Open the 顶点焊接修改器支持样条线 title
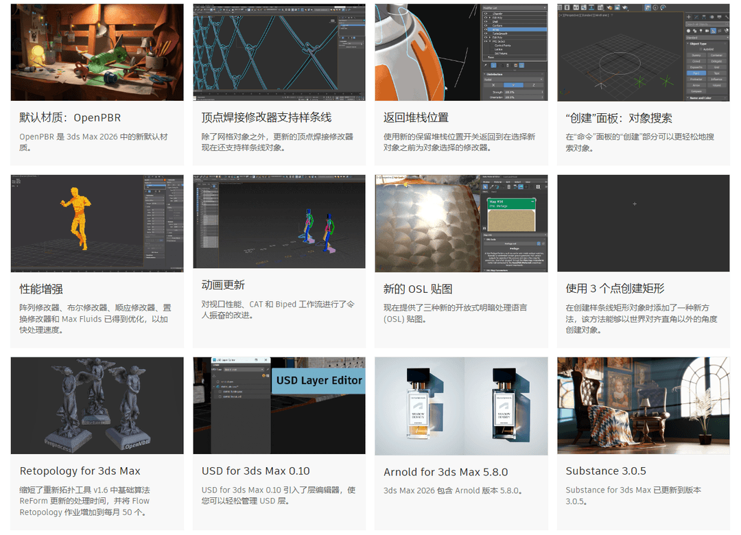The width and height of the screenshot is (741, 535). click(266, 117)
